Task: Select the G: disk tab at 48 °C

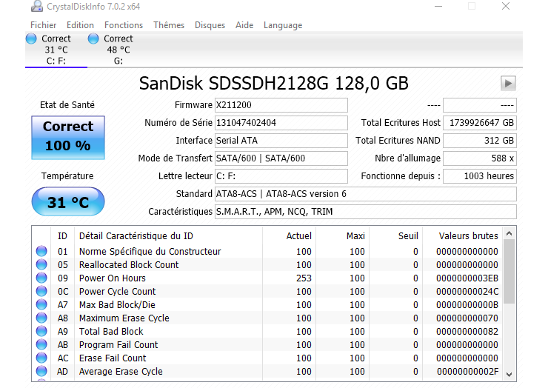Action: (x=118, y=50)
